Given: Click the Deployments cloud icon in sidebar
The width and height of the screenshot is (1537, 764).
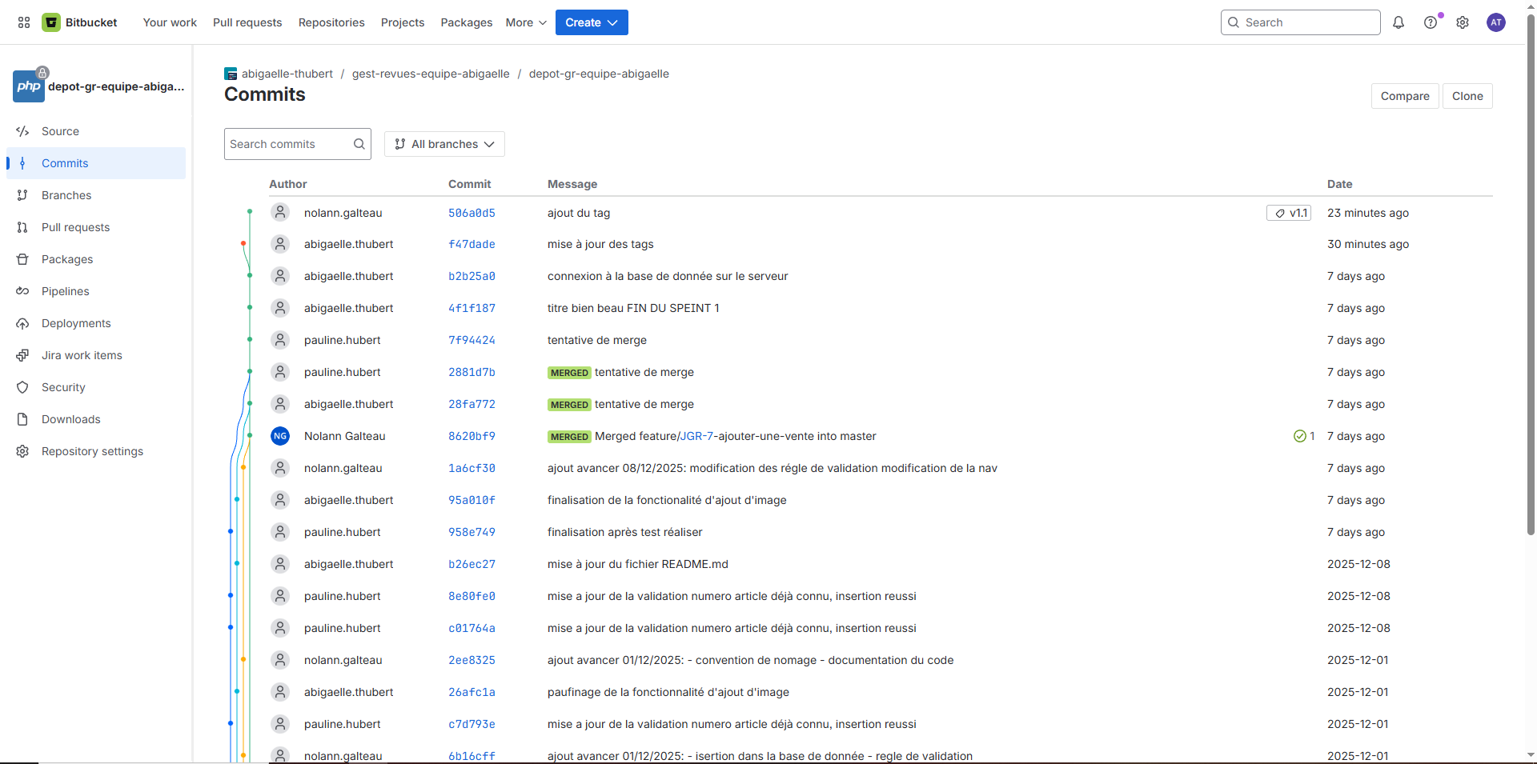Looking at the screenshot, I should pyautogui.click(x=22, y=323).
